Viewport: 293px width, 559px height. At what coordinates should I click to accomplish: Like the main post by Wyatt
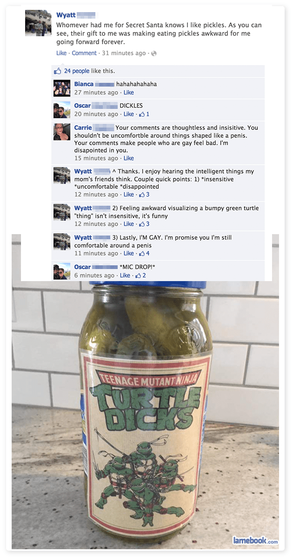point(61,53)
